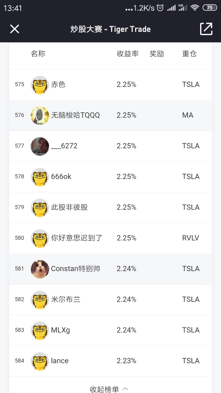Tap the tiger avatar of MLXg
This screenshot has height=393, width=221.
point(40,330)
